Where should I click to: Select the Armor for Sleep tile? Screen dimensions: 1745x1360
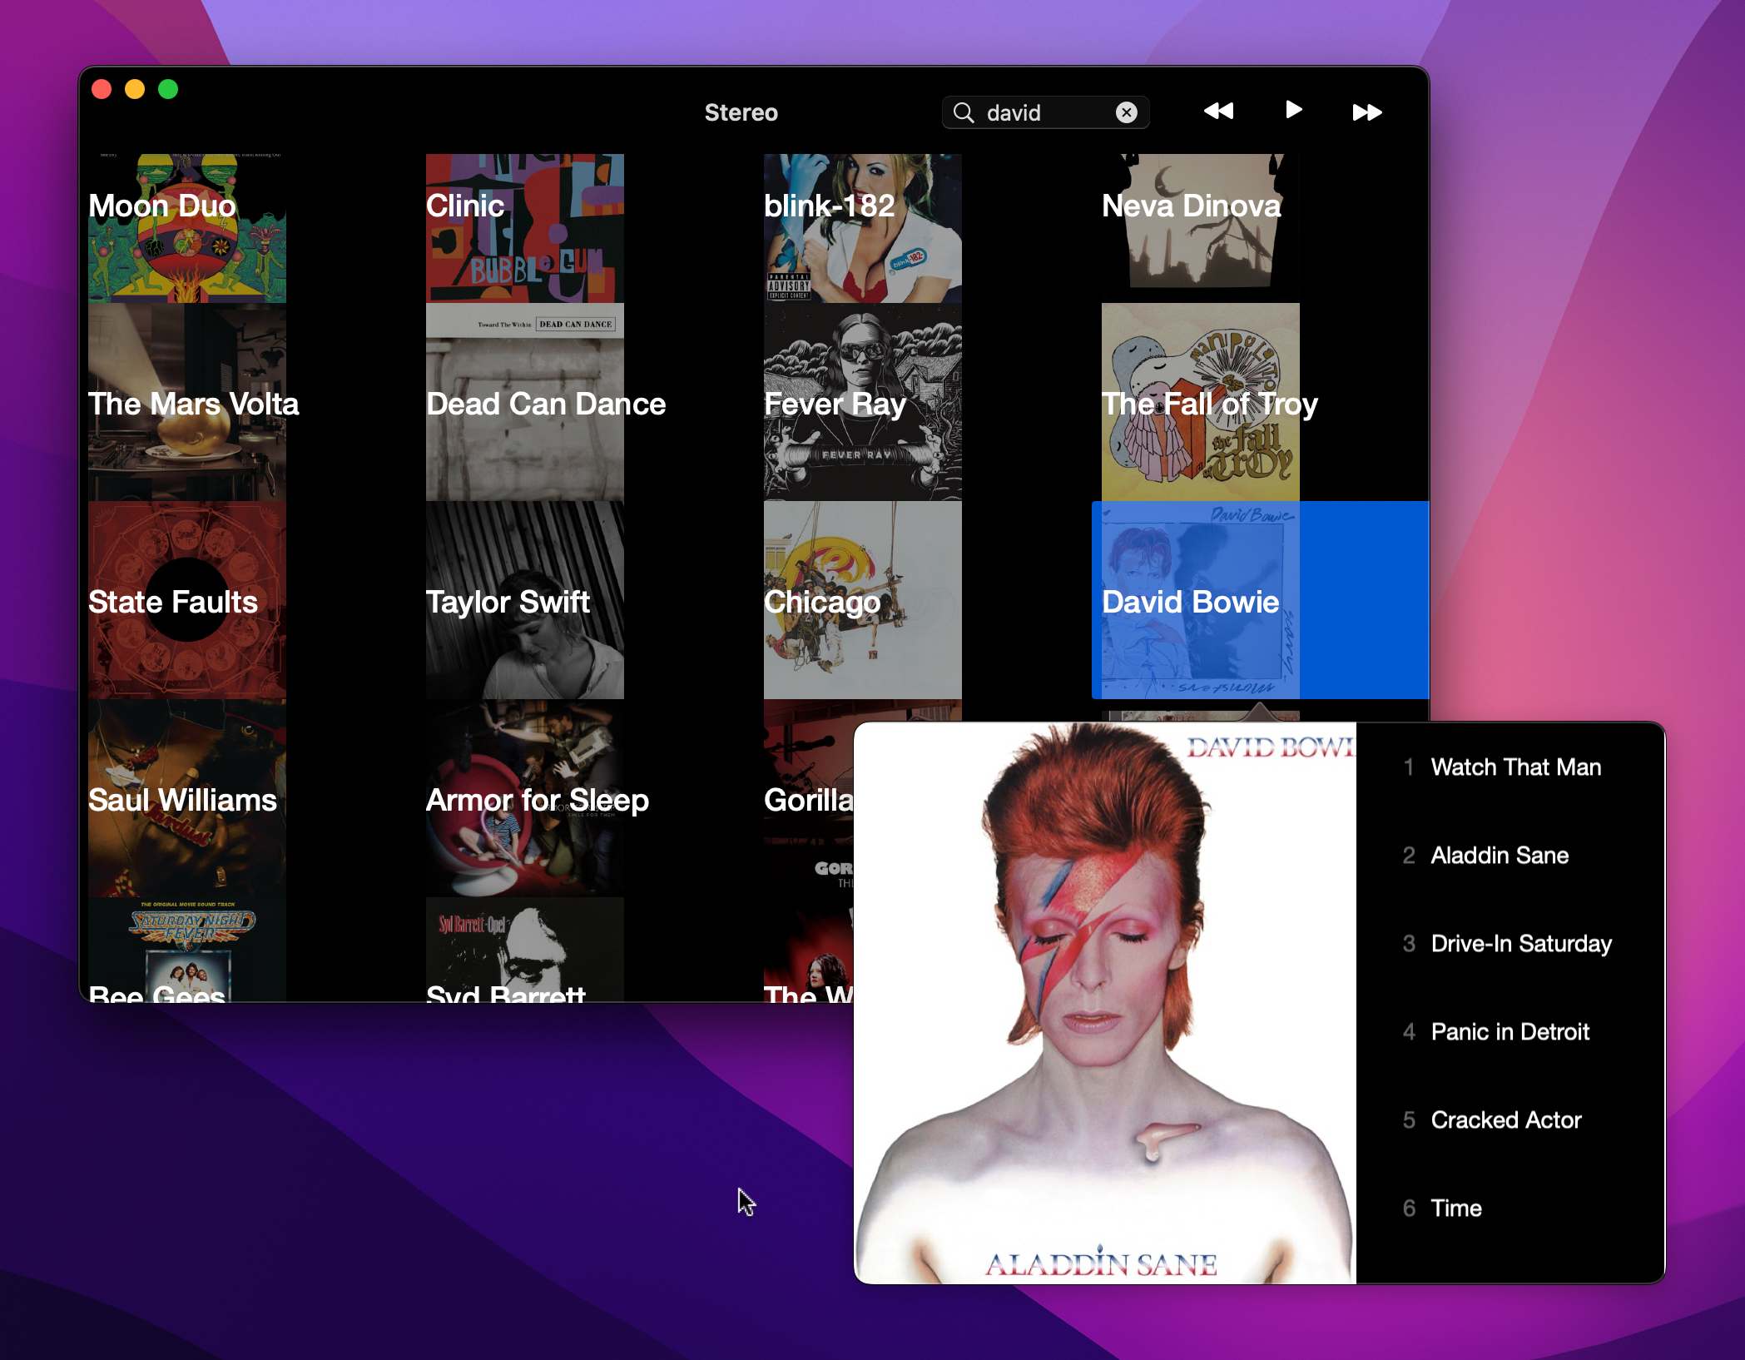coord(525,798)
